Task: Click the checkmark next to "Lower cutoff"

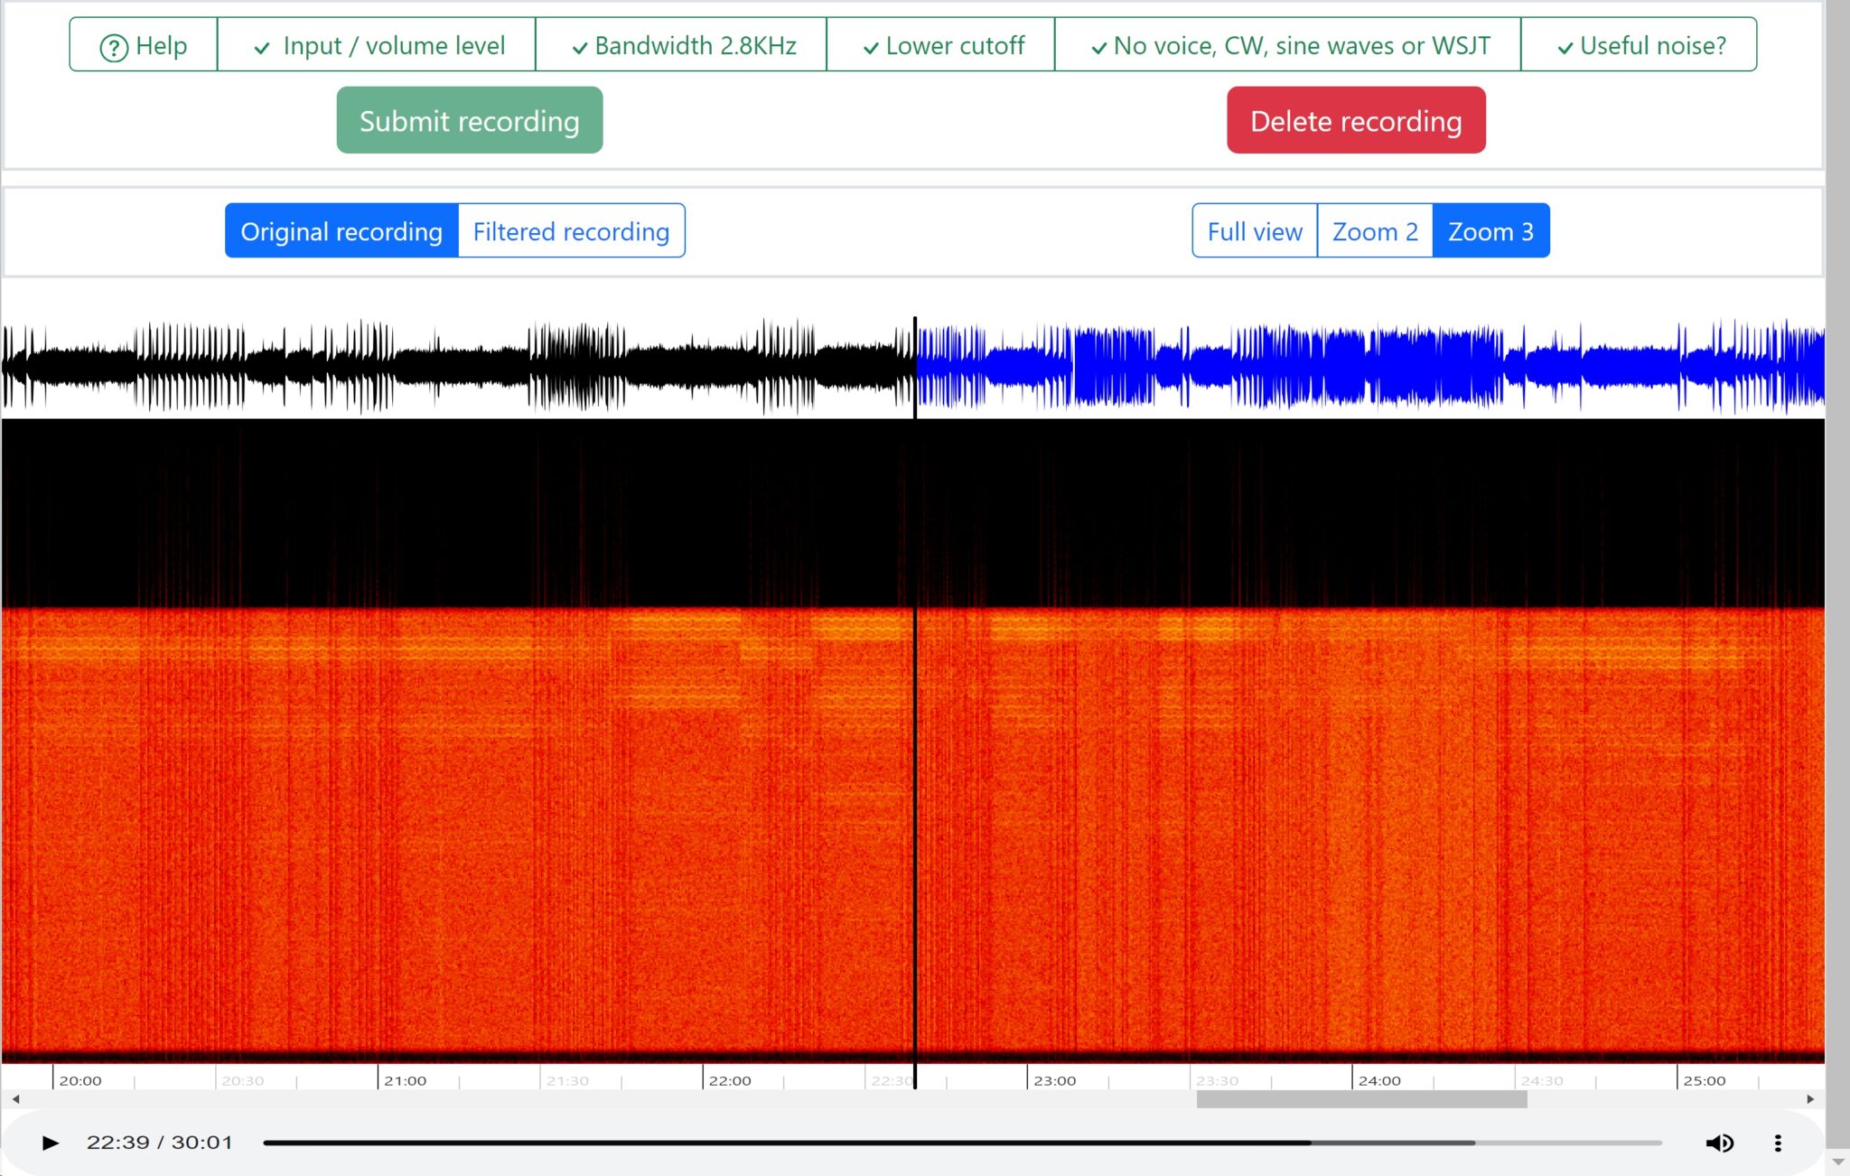Action: pyautogui.click(x=870, y=45)
